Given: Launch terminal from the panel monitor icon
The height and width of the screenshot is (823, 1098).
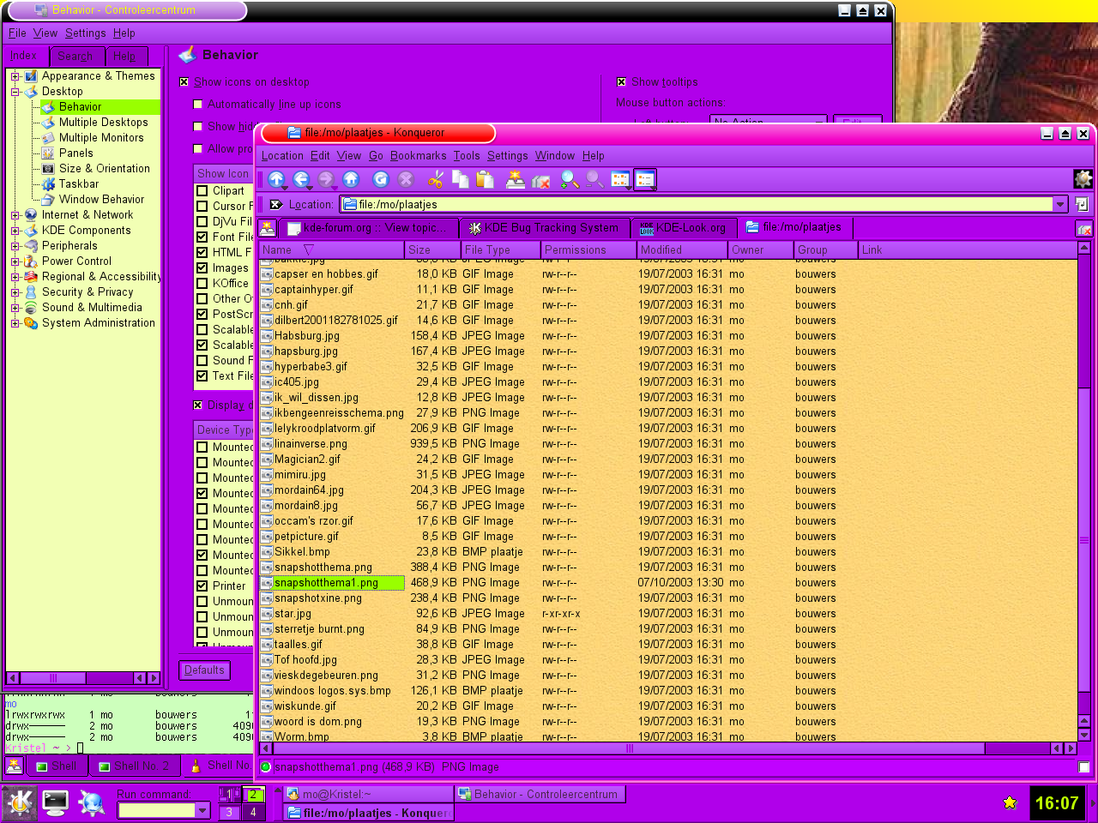Looking at the screenshot, I should click(x=56, y=803).
